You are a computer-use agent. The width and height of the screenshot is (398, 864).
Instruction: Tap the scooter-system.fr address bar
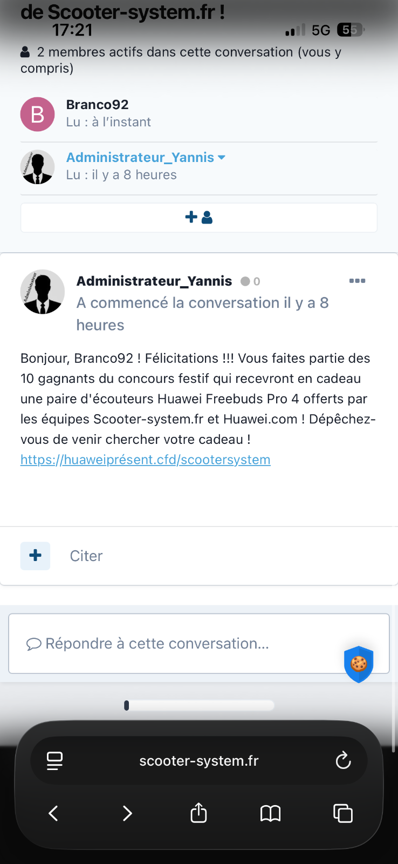tap(198, 761)
